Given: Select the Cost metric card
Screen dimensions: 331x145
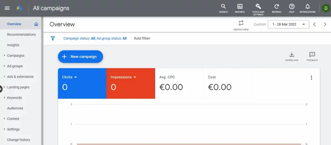Looking at the screenshot, I should pyautogui.click(x=228, y=83).
